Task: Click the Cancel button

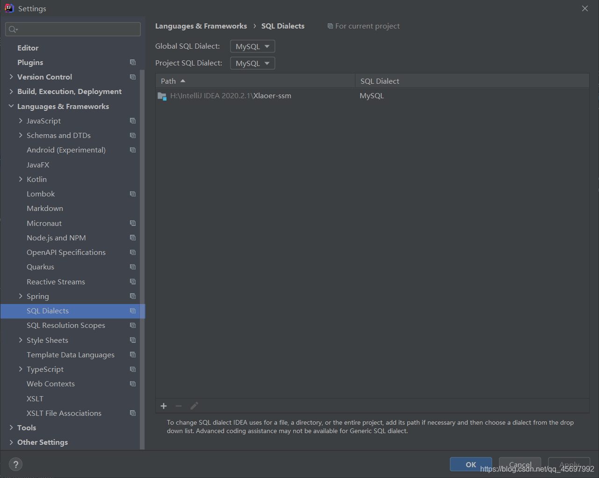Action: click(520, 464)
